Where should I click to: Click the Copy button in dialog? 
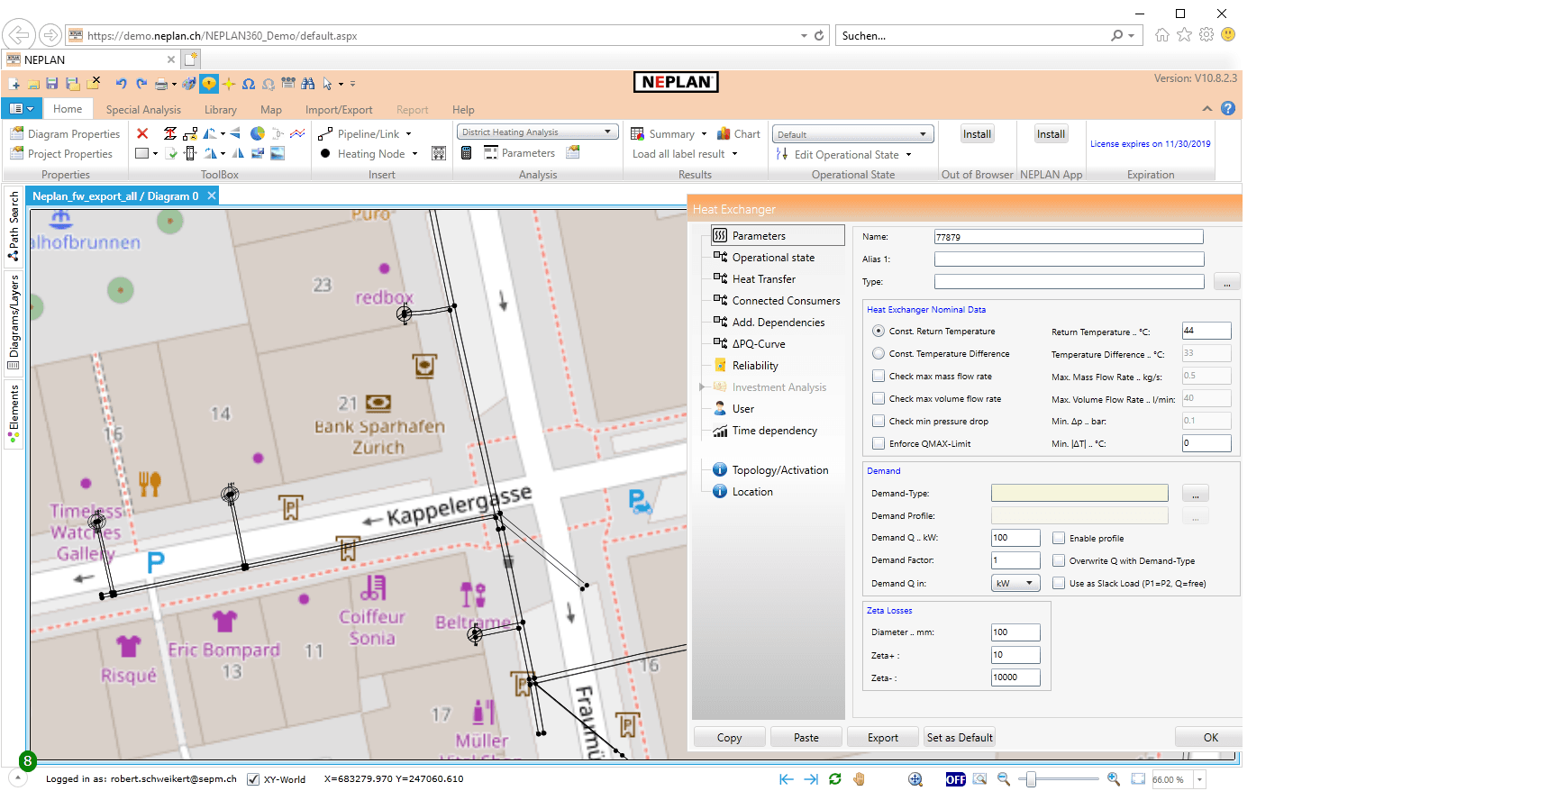pos(730,738)
